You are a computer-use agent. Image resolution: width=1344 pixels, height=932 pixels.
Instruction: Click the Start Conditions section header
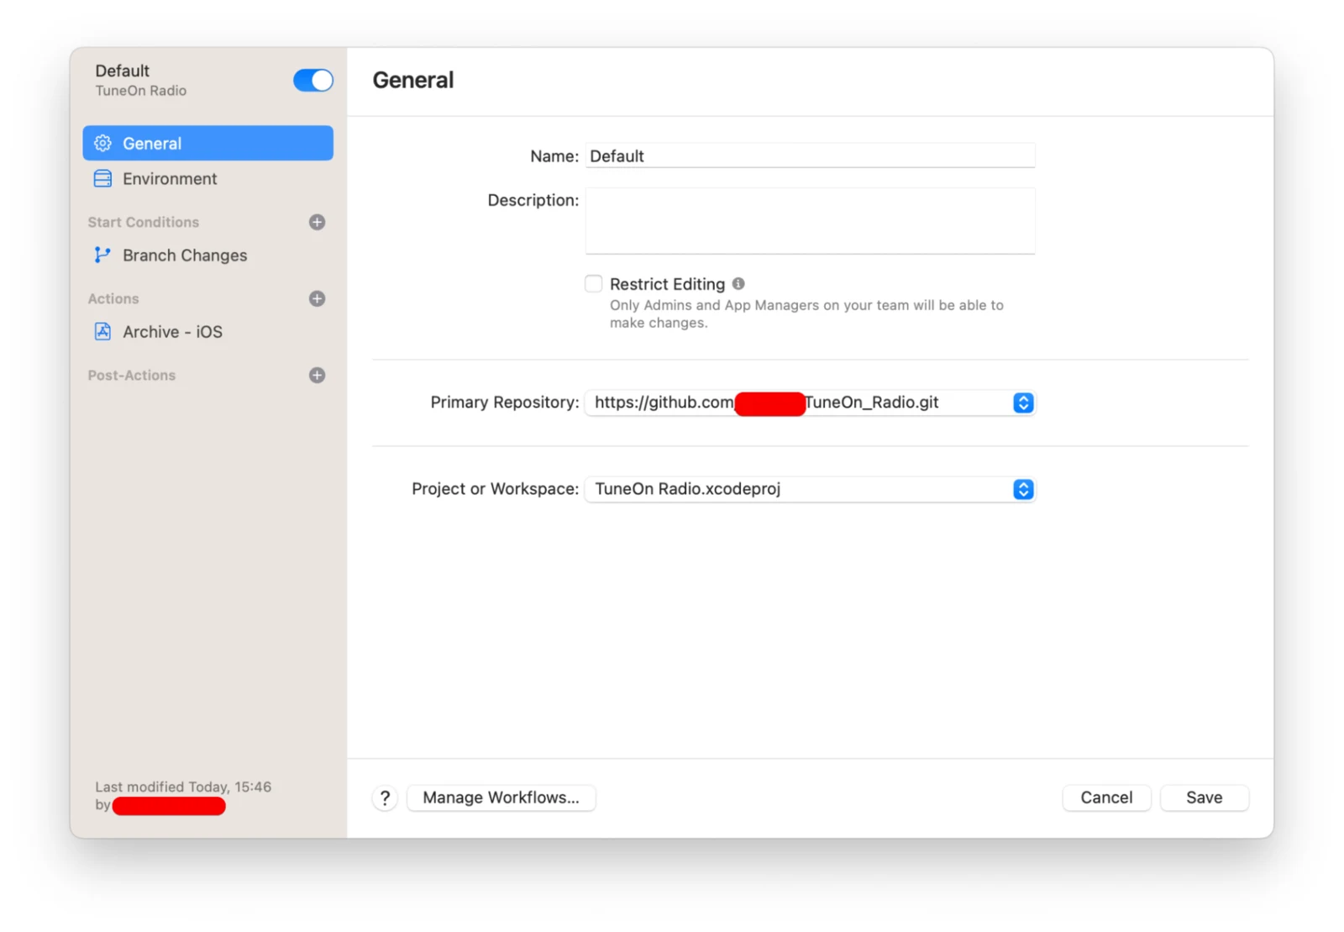[x=144, y=222]
